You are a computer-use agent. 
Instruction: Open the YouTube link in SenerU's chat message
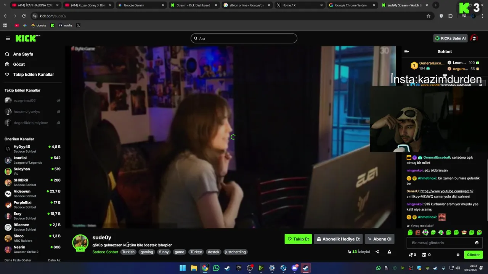click(440, 194)
